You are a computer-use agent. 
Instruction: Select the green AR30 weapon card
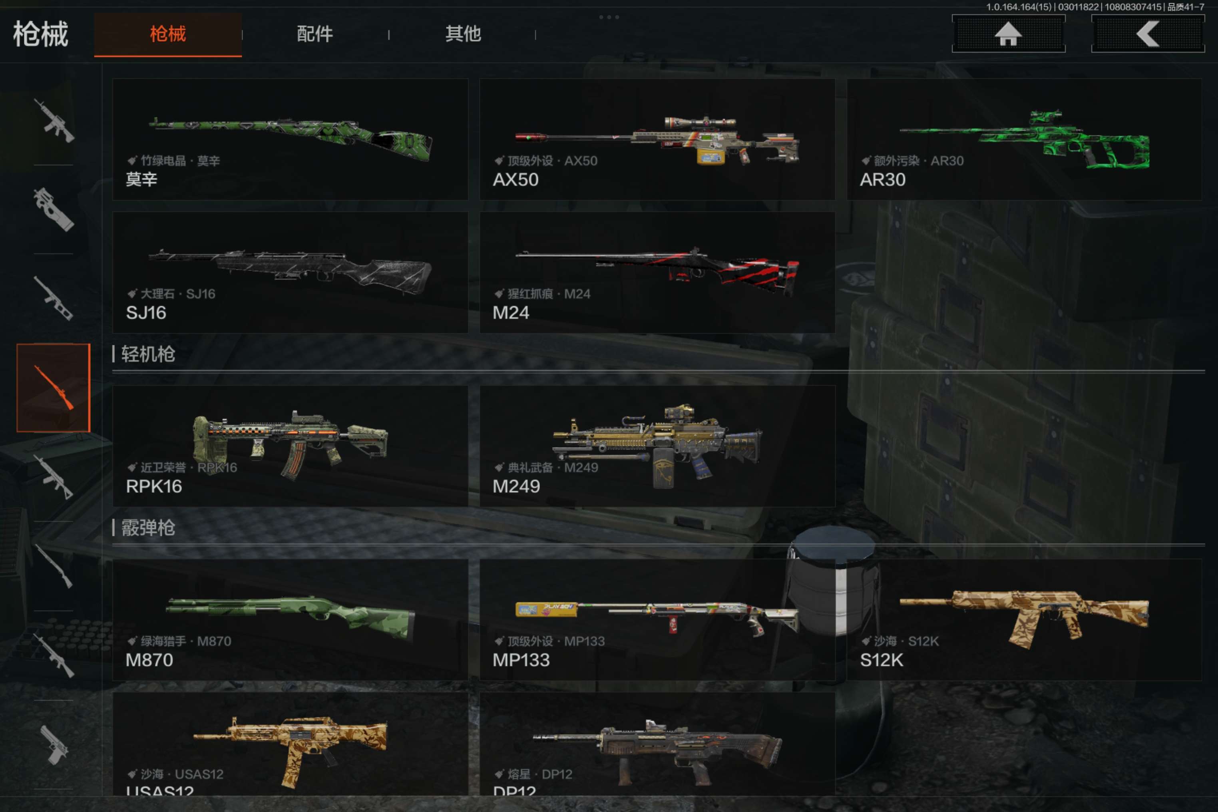click(x=1024, y=139)
